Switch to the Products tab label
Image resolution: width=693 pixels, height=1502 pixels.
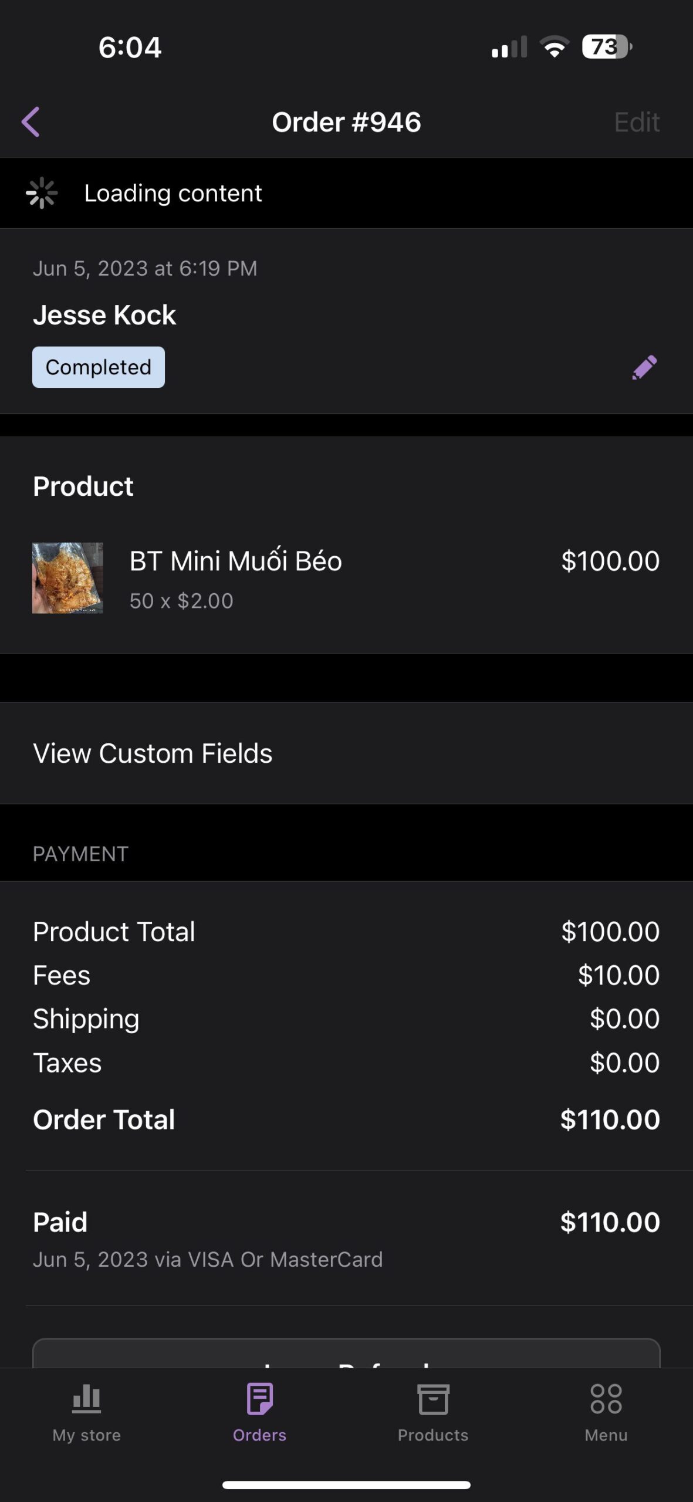(433, 1435)
